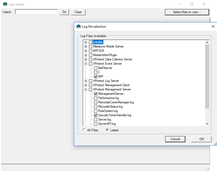
Task: Click the Cancel button
Action: point(175,139)
